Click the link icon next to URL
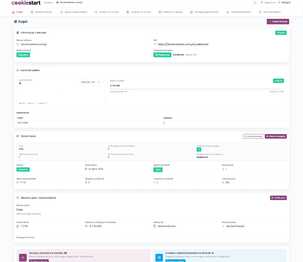Image resolution: width=303 pixels, height=262 pixels. point(155,44)
